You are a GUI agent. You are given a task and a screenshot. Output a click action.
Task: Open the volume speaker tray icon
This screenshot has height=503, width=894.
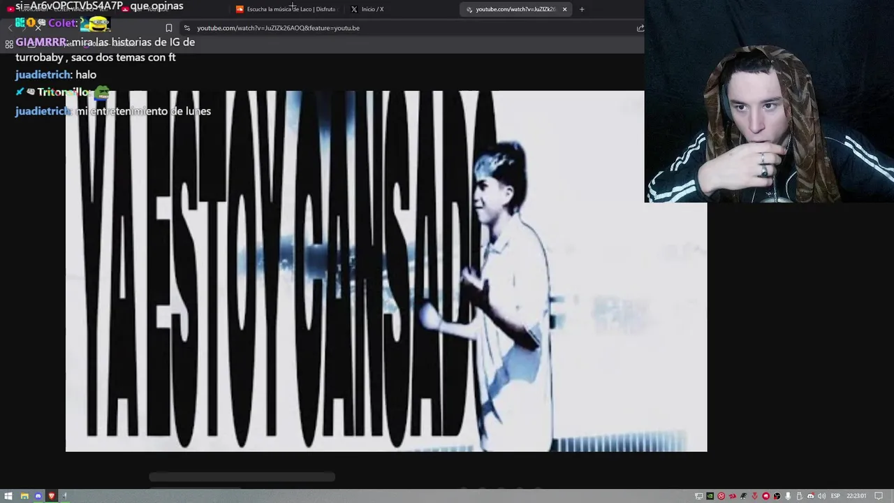coord(821,496)
